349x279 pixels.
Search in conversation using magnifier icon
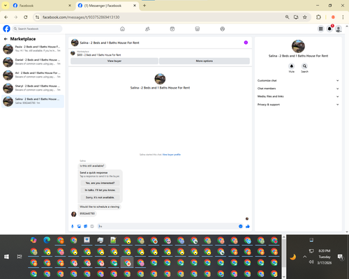click(x=304, y=66)
